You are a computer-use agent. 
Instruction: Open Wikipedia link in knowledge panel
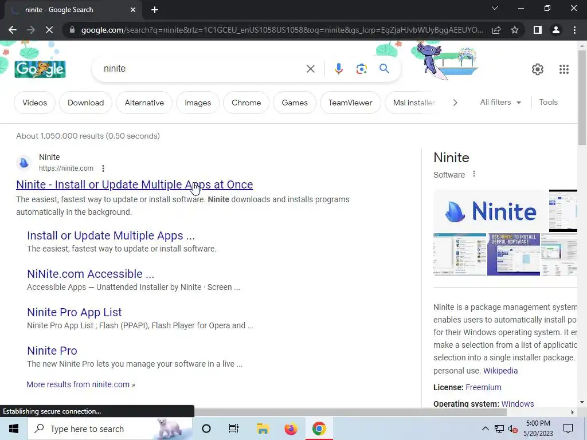[500, 371]
